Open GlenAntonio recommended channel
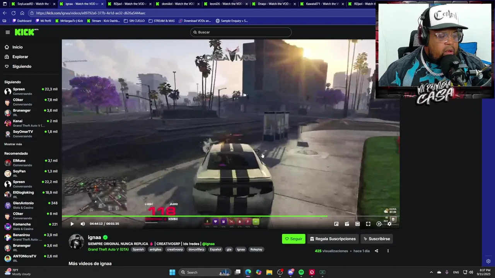495x278 pixels. [x=31, y=205]
